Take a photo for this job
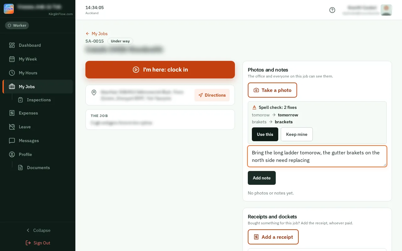This screenshot has height=251, width=402. coord(272,90)
